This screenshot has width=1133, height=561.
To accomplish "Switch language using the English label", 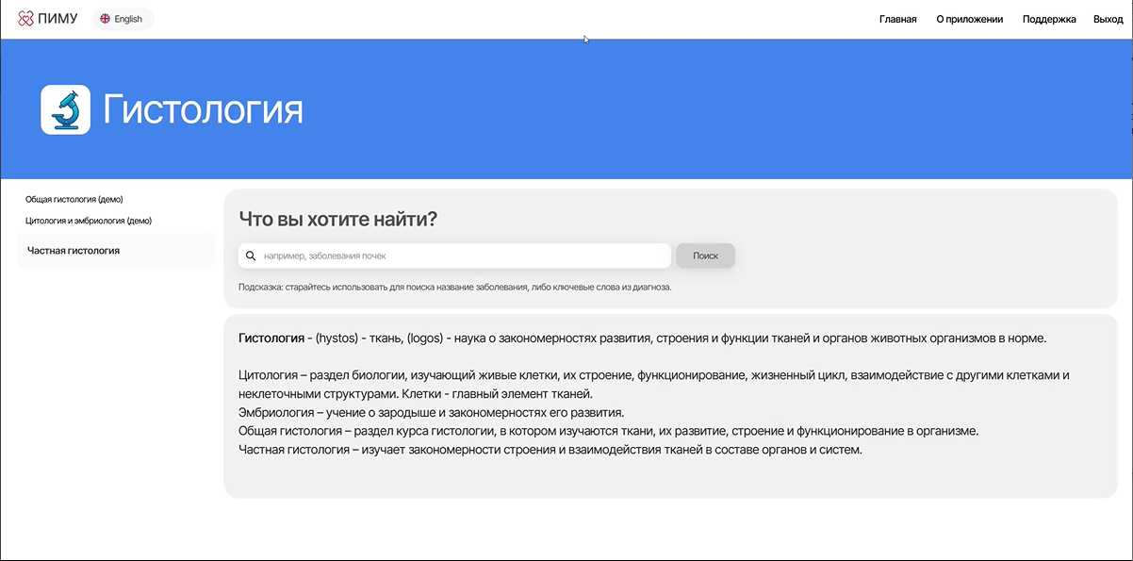I will click(128, 19).
